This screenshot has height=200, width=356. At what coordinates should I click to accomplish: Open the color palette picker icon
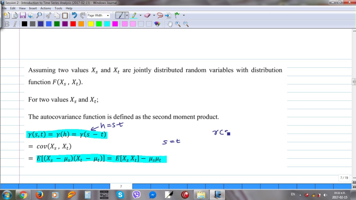(x=157, y=24)
